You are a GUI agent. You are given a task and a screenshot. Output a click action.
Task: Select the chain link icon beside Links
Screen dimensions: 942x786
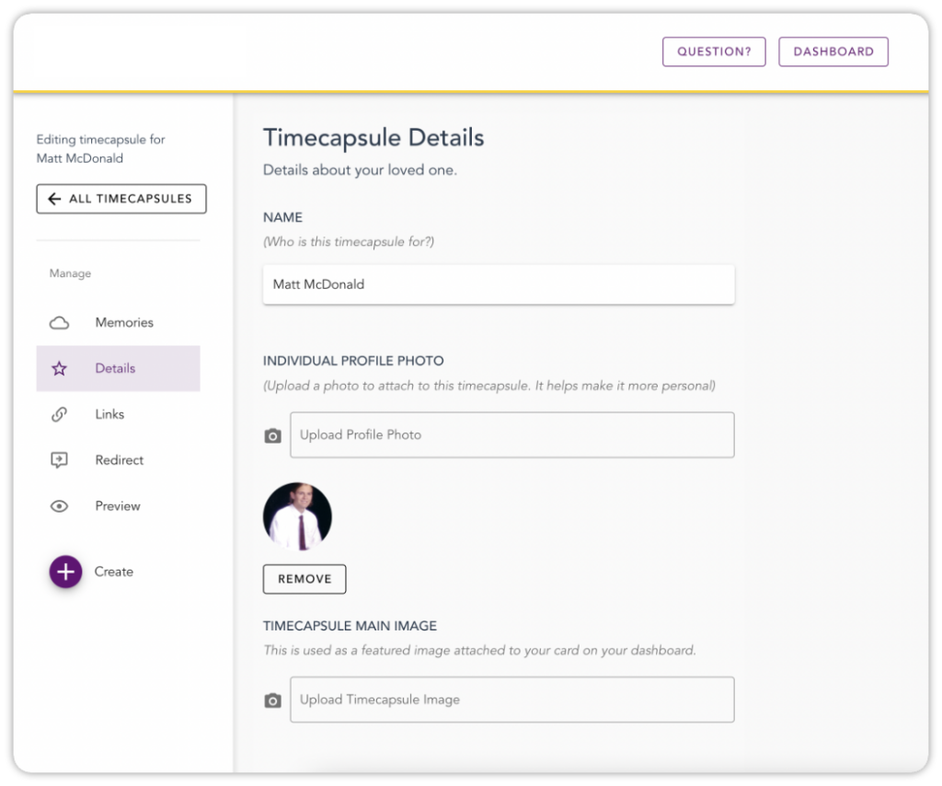click(x=59, y=414)
